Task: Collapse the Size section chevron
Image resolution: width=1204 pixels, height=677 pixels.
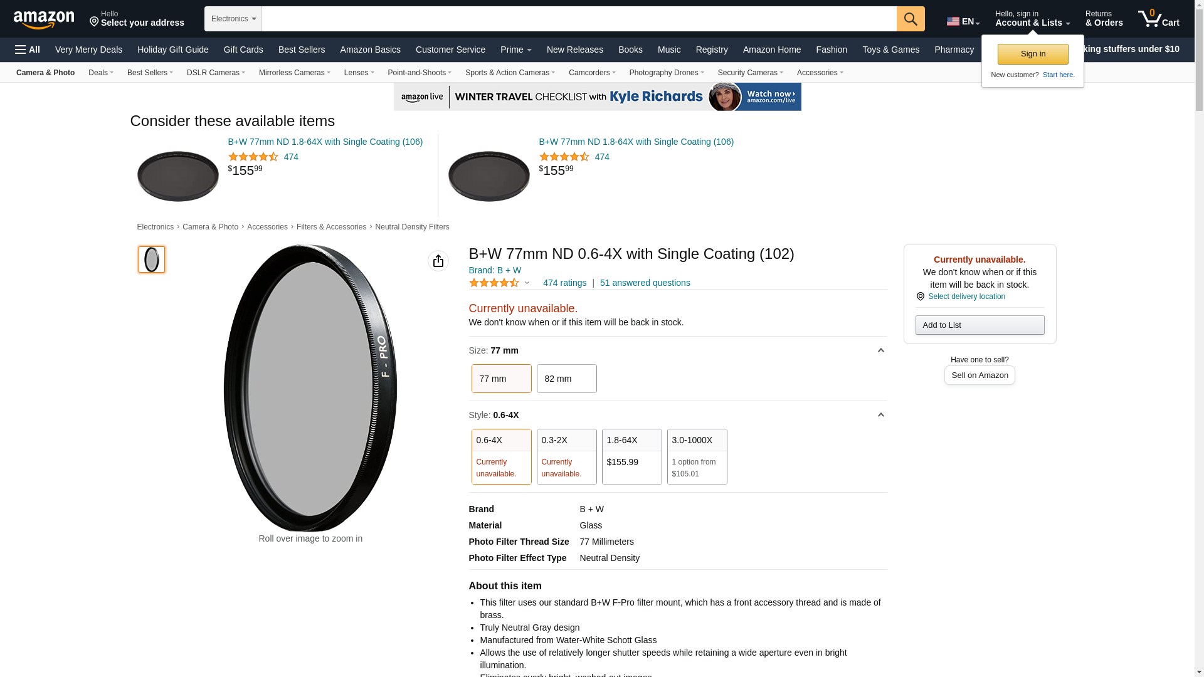Action: [880, 350]
